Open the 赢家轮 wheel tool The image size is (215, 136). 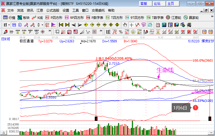click(x=191, y=18)
